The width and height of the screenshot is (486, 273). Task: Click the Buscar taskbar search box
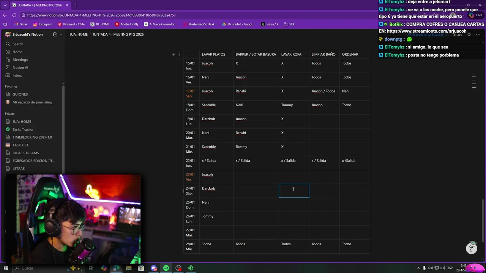click(47, 268)
